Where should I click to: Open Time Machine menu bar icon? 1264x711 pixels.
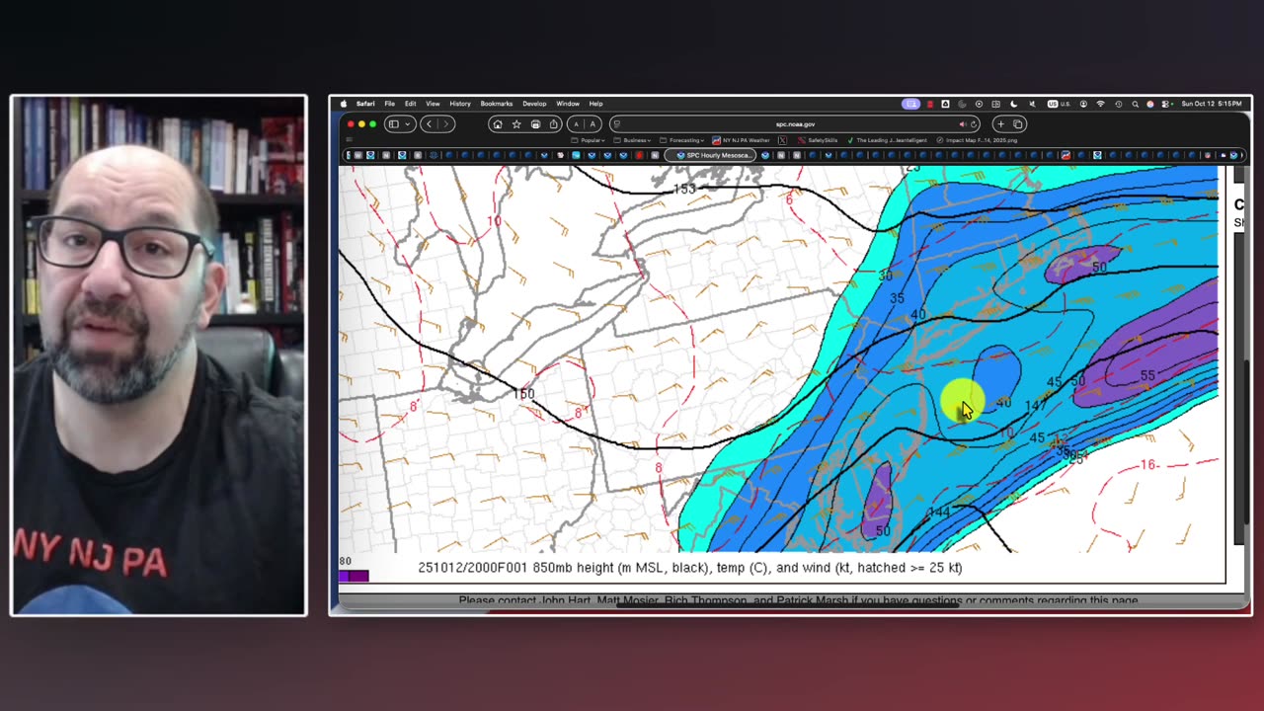(x=1118, y=104)
